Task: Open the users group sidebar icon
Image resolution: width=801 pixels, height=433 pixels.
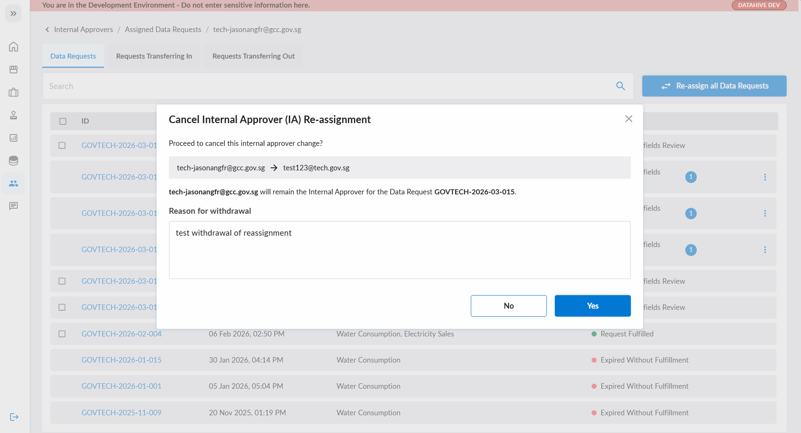Action: tap(14, 183)
